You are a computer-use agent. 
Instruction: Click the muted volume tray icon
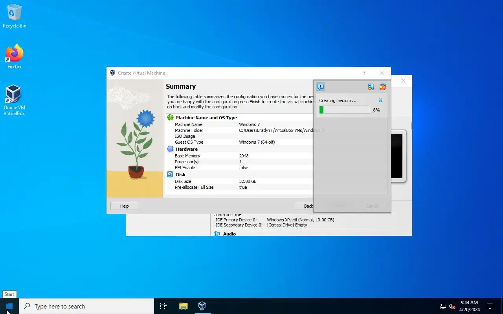tap(452, 306)
